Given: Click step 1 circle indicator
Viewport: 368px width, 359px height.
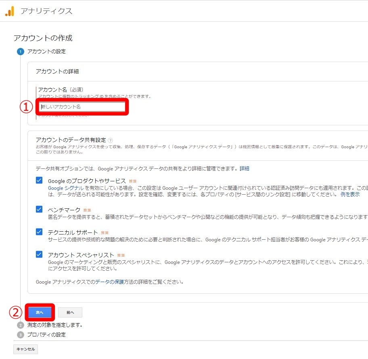Looking at the screenshot, I should (21, 52).
